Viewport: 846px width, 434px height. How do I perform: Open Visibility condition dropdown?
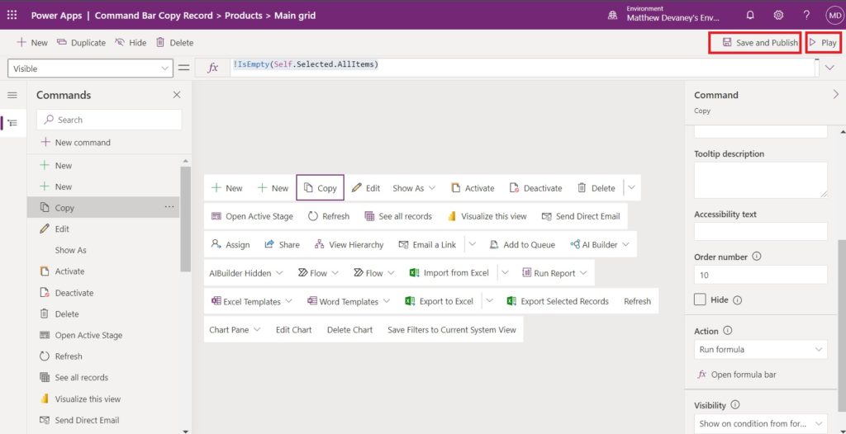tap(760, 423)
